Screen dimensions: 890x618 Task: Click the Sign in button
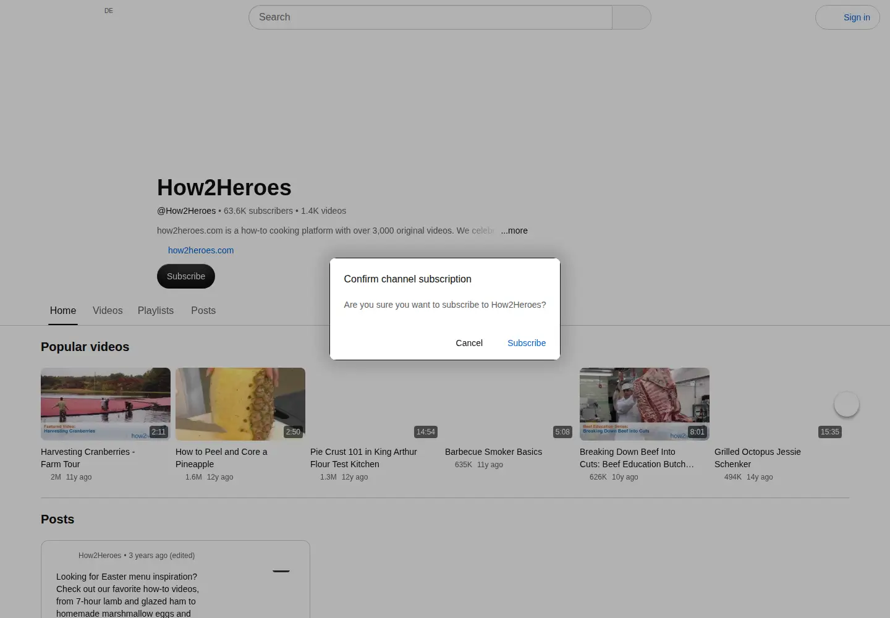[x=847, y=17]
